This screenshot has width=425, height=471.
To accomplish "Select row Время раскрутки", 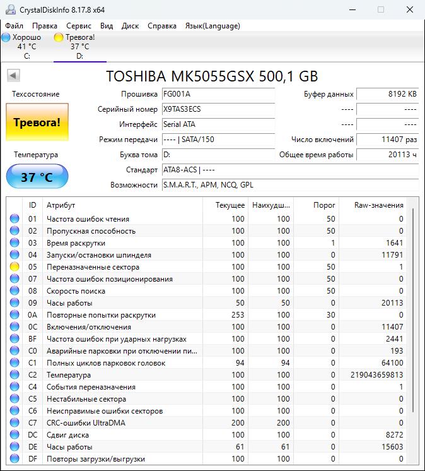I will (207, 242).
